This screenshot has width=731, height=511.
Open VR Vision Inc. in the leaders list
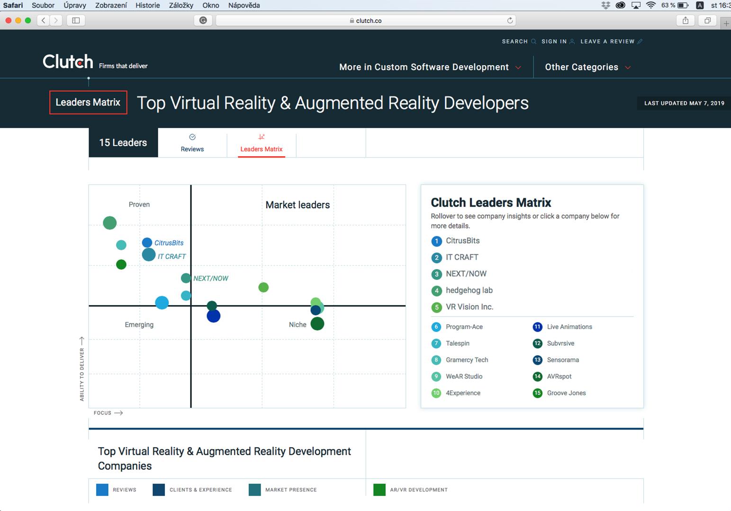[469, 307]
